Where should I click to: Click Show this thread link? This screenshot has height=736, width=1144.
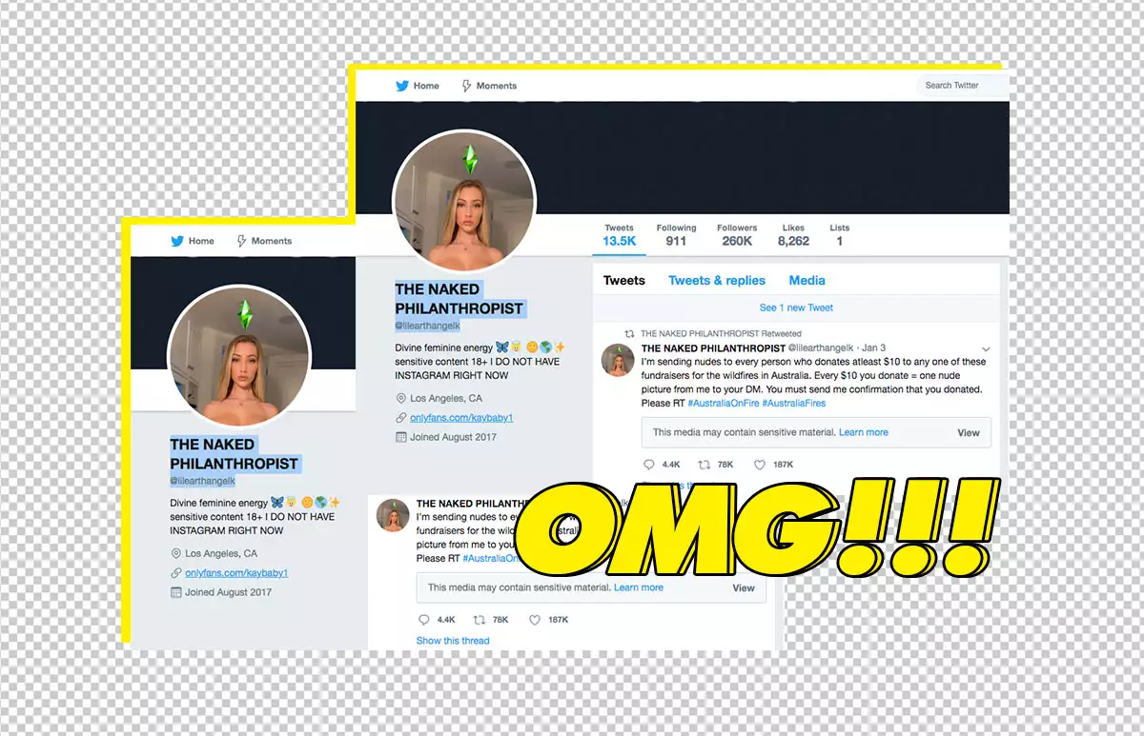pos(453,641)
